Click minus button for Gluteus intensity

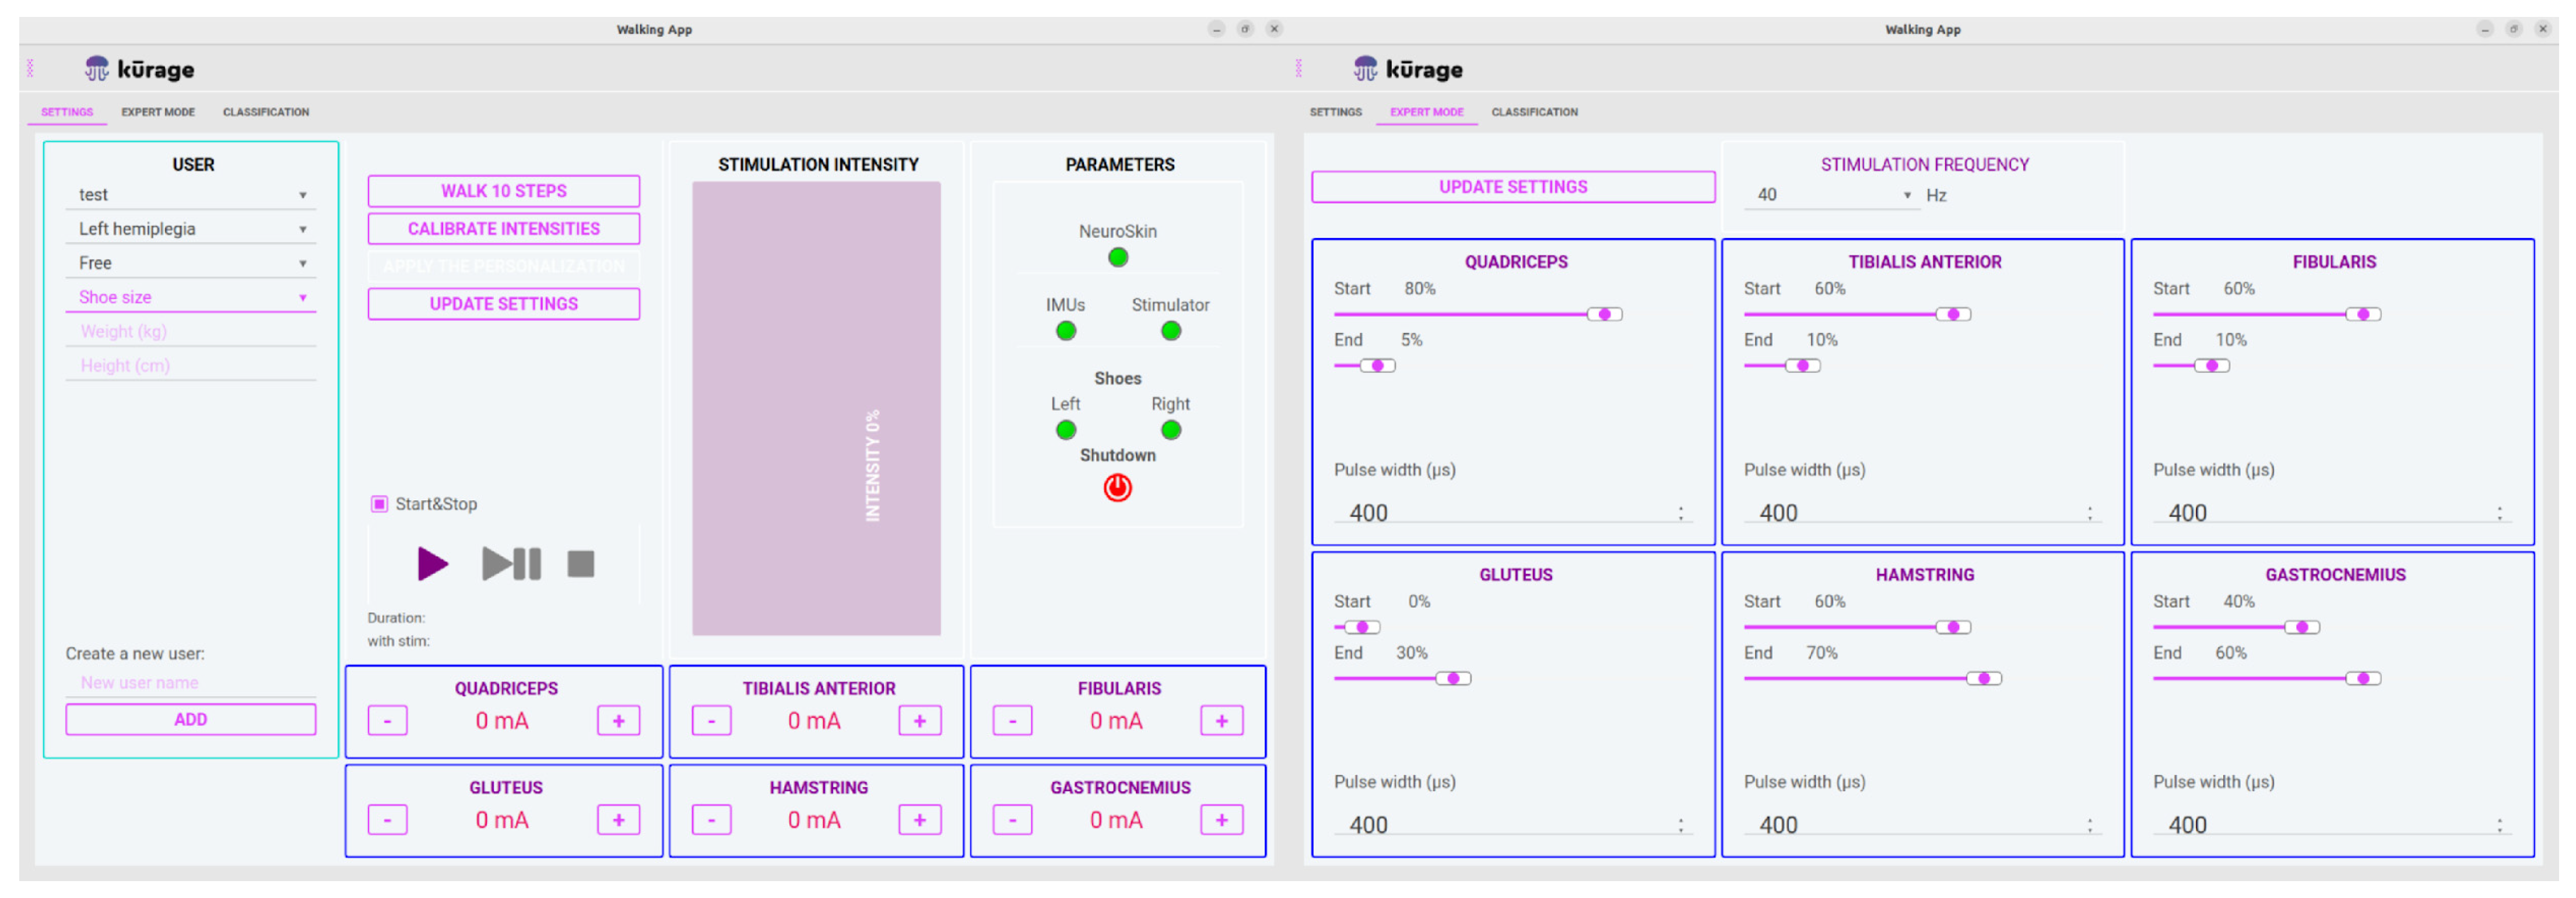point(387,820)
